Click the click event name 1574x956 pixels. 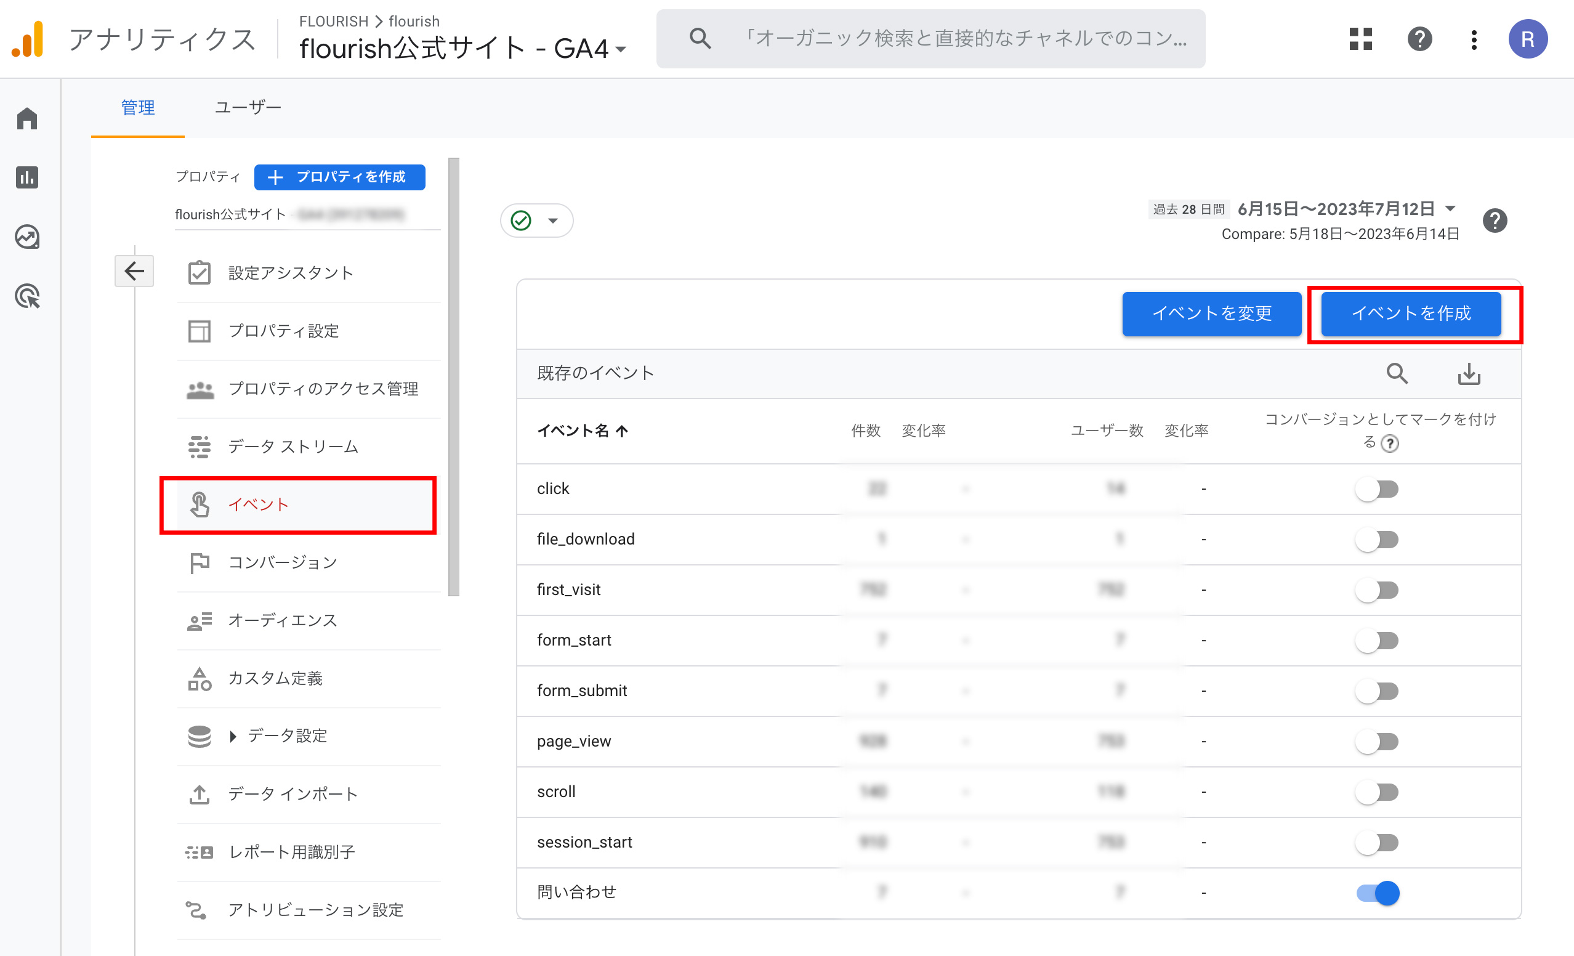coord(552,489)
